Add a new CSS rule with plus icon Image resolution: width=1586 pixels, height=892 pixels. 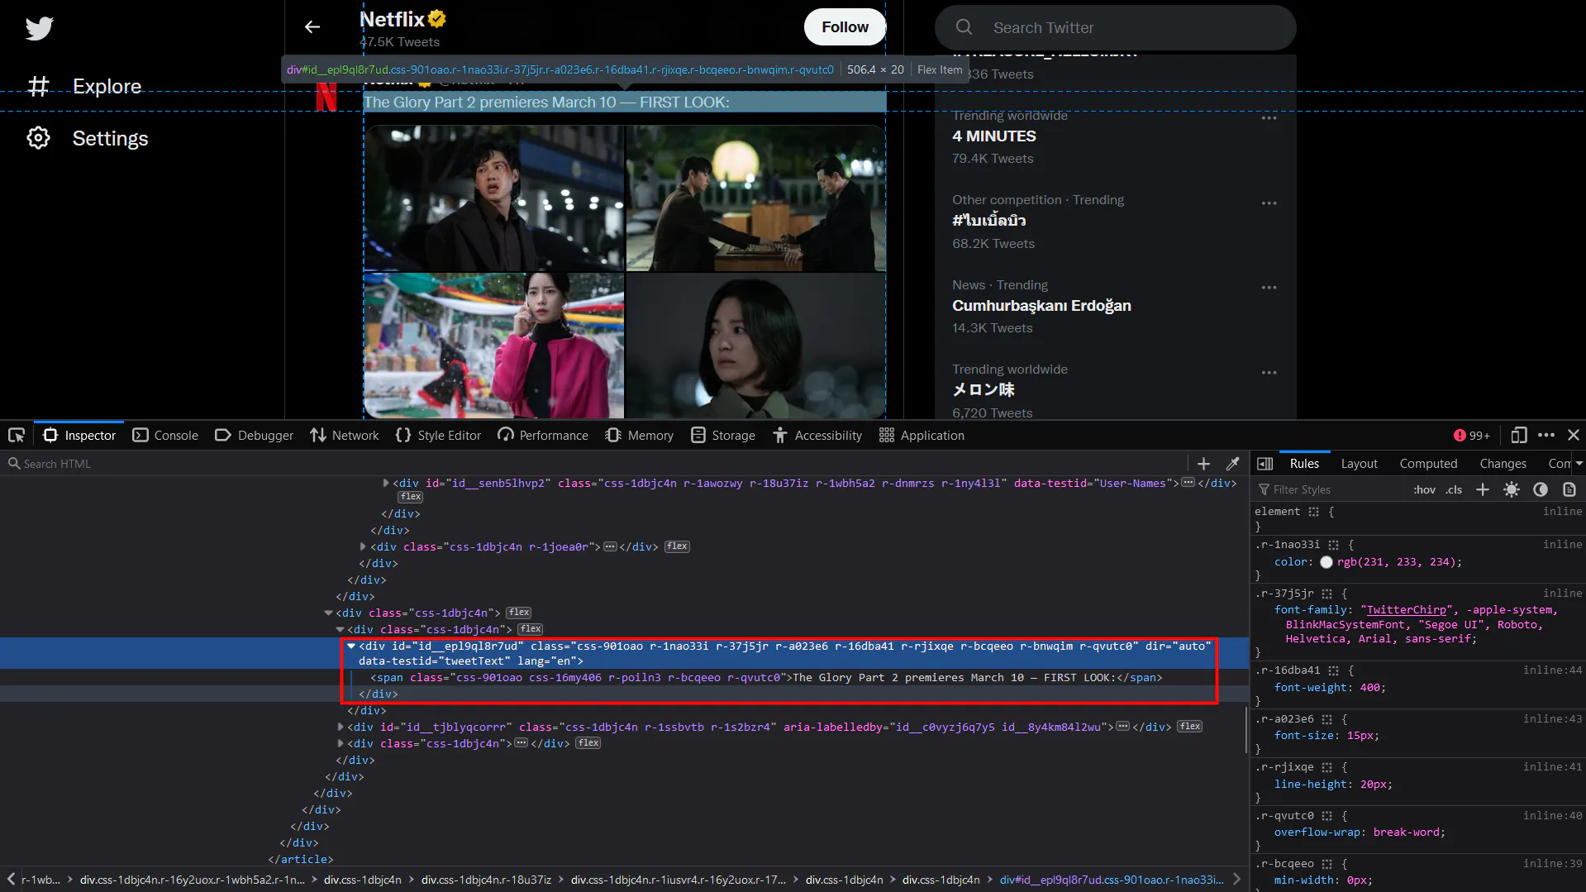(1482, 489)
